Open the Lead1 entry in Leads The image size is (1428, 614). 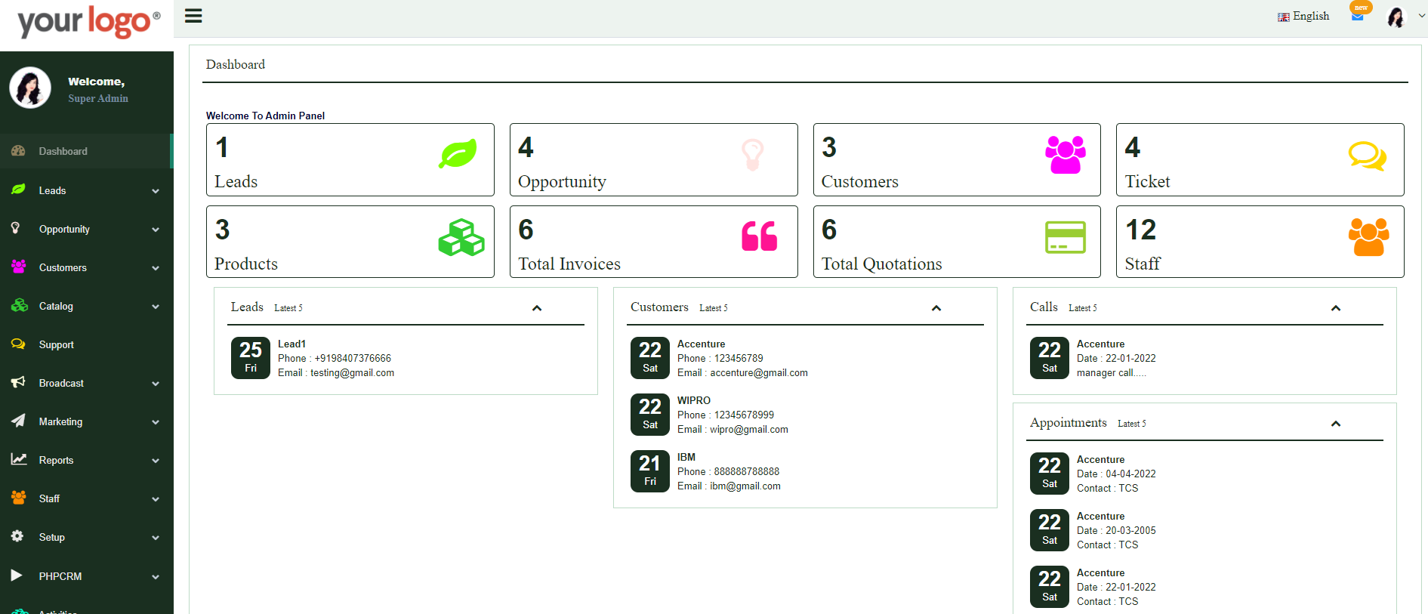click(x=291, y=344)
